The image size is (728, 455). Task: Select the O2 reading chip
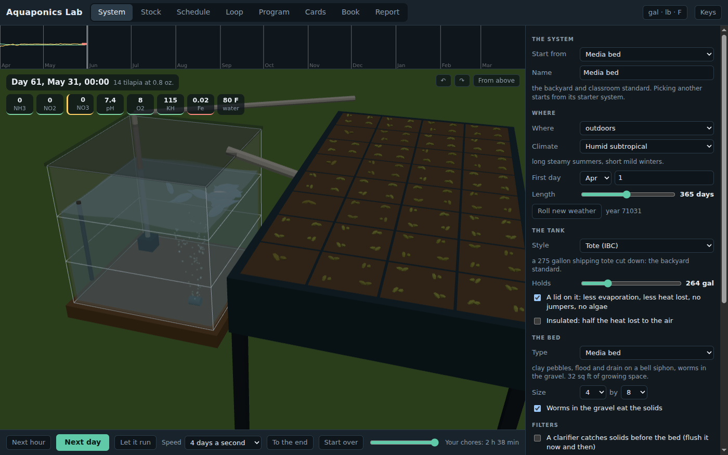click(x=140, y=104)
